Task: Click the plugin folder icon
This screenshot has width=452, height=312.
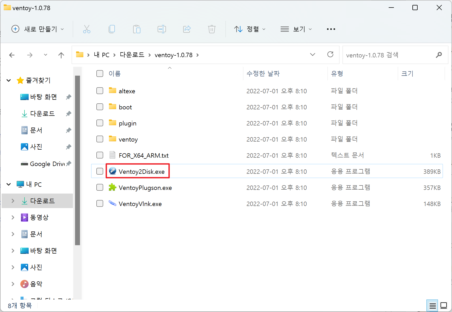Action: click(113, 123)
